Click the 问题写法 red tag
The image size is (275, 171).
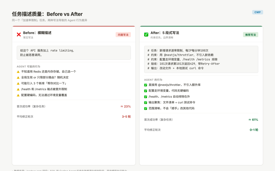pyautogui.click(x=123, y=35)
